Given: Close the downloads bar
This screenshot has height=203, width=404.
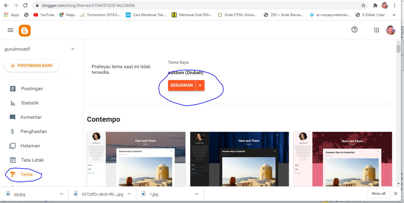Looking at the screenshot, I should tap(396, 193).
